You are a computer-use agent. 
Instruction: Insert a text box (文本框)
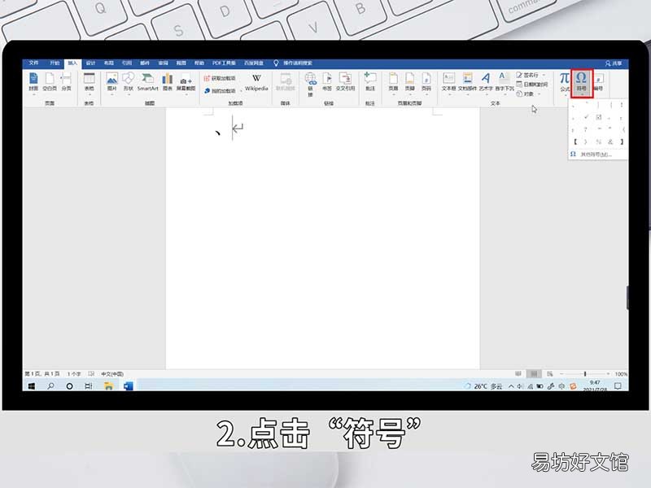[x=449, y=82]
